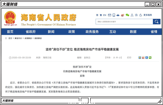
Task: Open the WeChat icon in header
Action: coord(127,15)
